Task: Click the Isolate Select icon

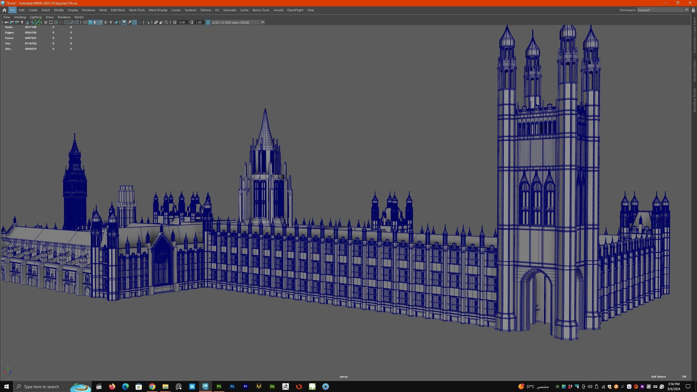Action: (x=148, y=22)
